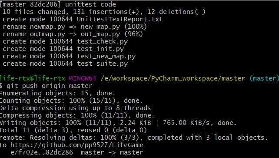Click the test_init.py filename

point(100,49)
